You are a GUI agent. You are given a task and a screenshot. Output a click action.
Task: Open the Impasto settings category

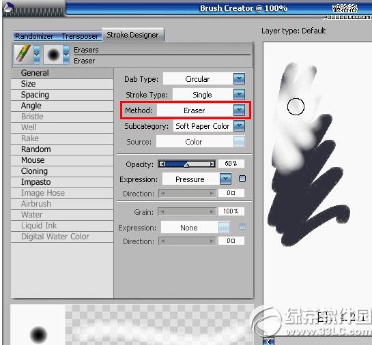tap(62, 182)
